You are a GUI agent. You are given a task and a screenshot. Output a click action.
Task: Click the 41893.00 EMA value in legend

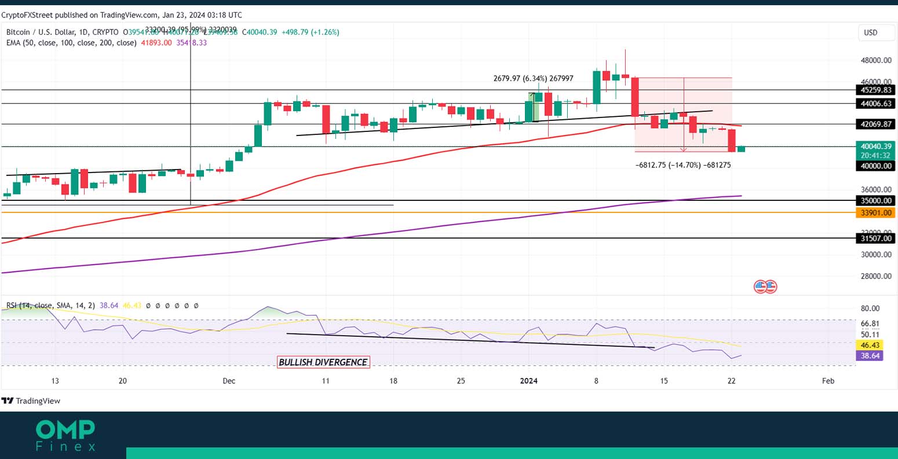click(156, 43)
